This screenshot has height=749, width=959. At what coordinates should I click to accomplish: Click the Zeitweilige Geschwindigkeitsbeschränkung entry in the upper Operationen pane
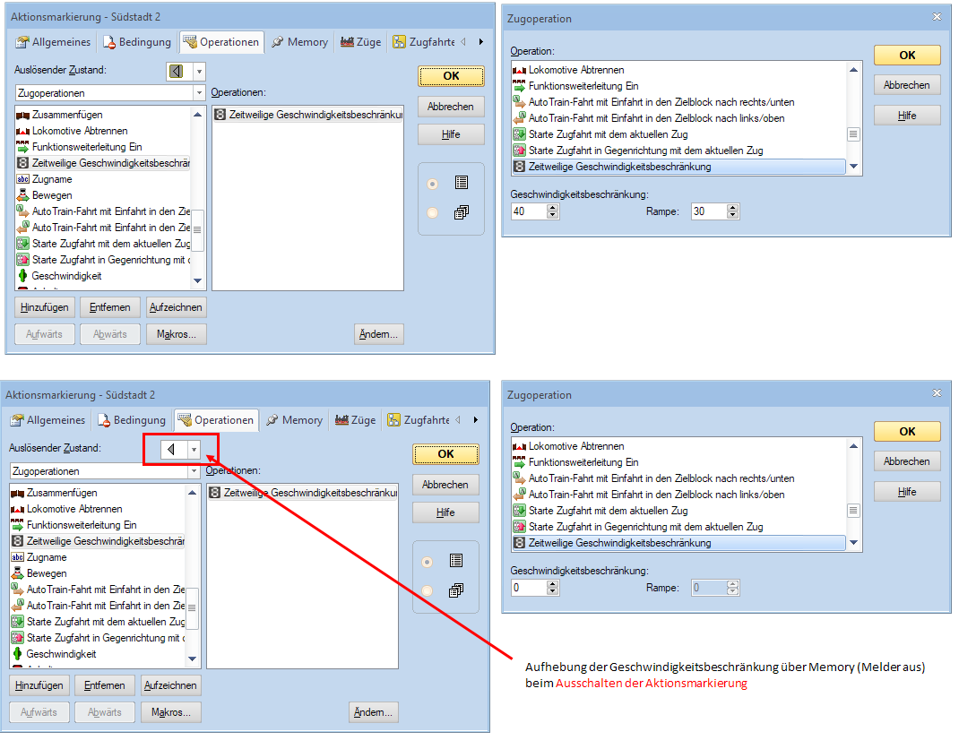314,115
